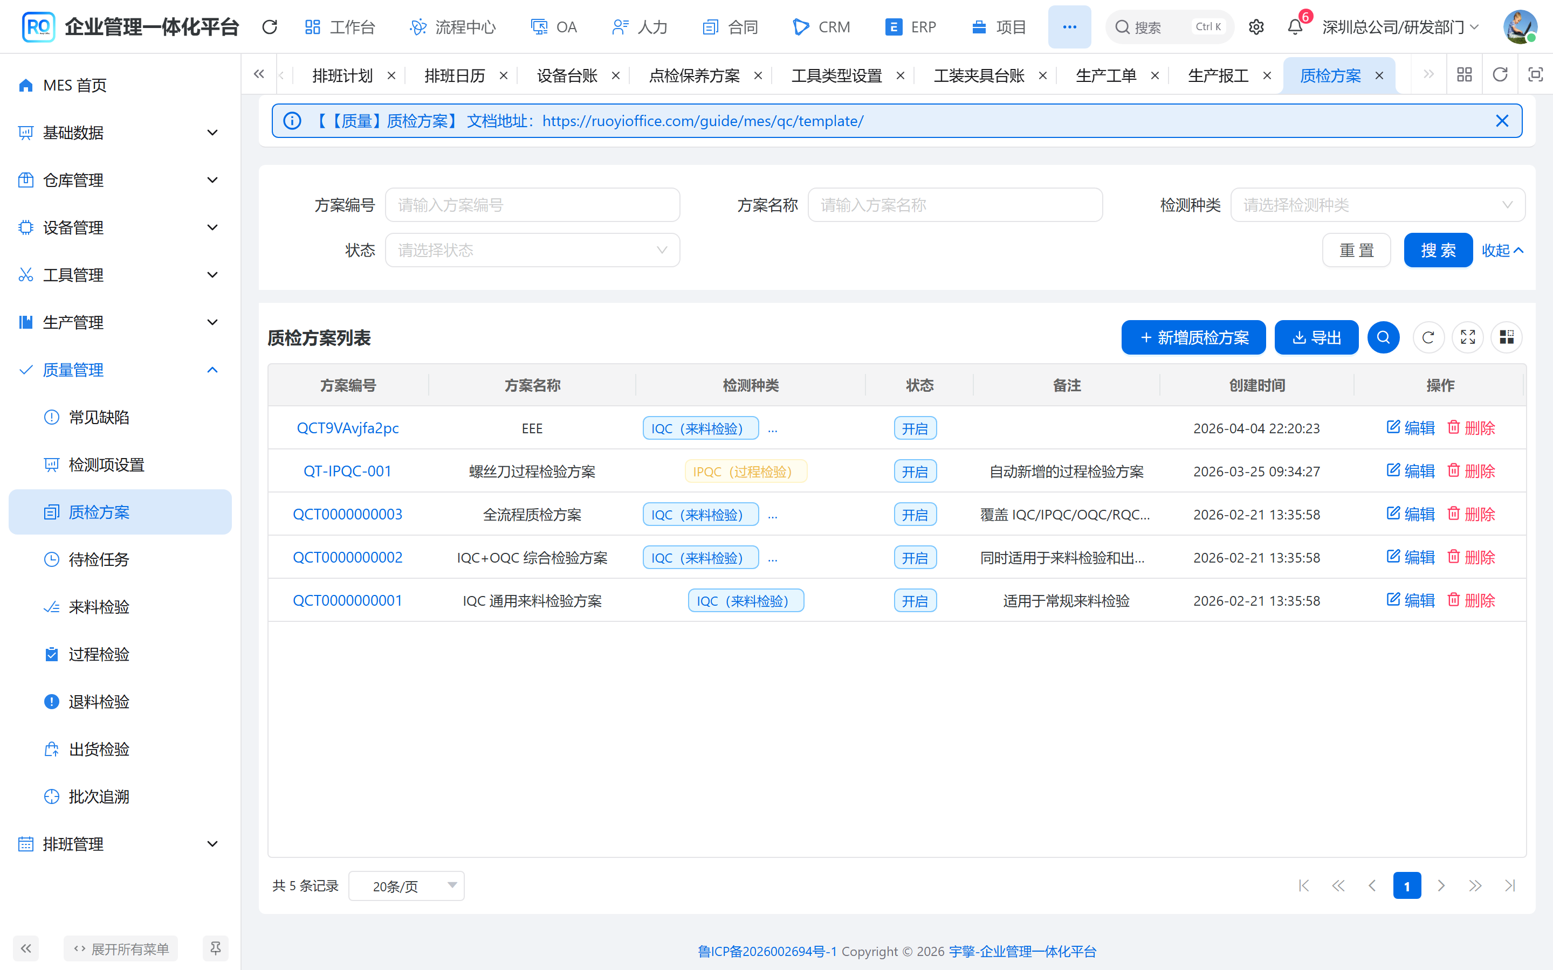Open the settings gear in the top bar

(x=1256, y=27)
